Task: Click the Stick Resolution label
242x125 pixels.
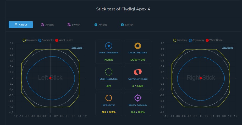Action: tap(109, 79)
